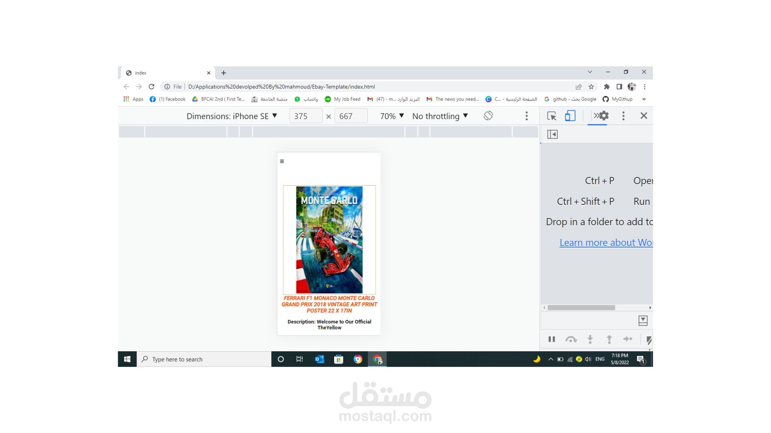Open the Apps bookmarks shortcut
Screen dimensions: 771x433
[133, 99]
